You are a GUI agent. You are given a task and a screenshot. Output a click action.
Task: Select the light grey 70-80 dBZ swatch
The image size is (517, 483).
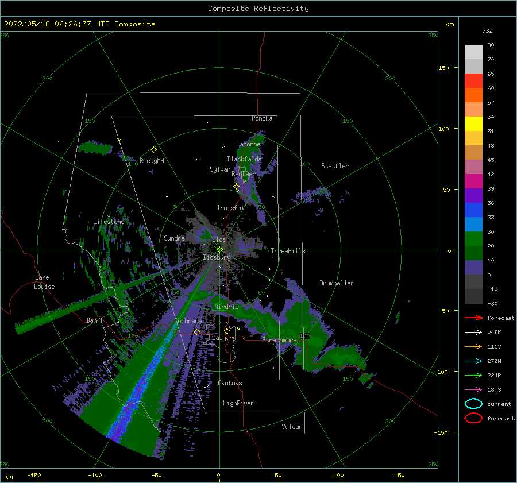[x=473, y=52]
